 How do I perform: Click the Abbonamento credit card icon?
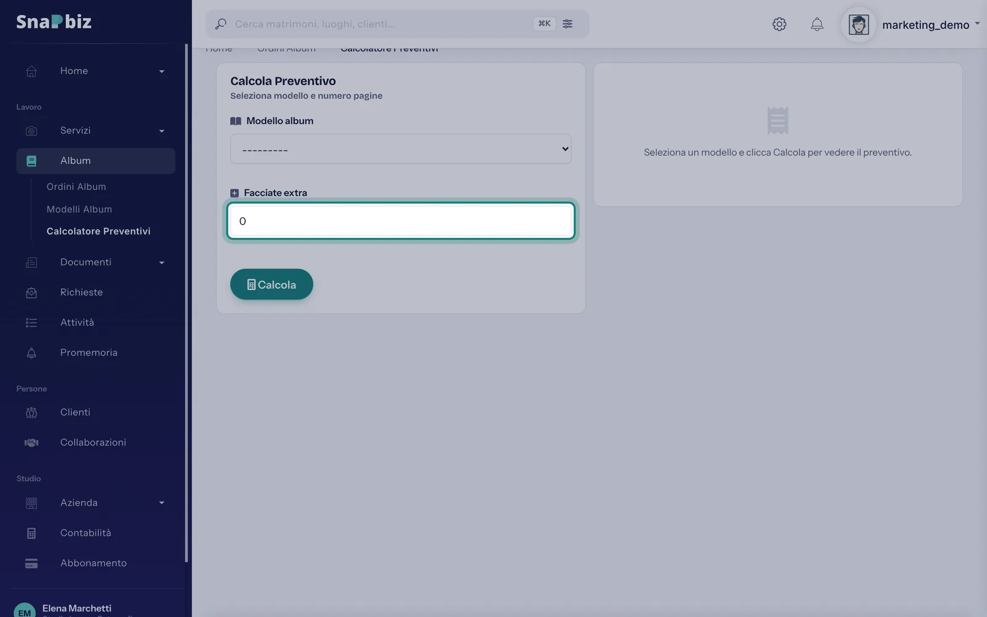[31, 563]
